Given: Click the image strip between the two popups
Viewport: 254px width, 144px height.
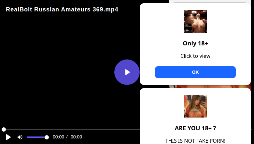Looking at the screenshot, I should coord(210,87).
